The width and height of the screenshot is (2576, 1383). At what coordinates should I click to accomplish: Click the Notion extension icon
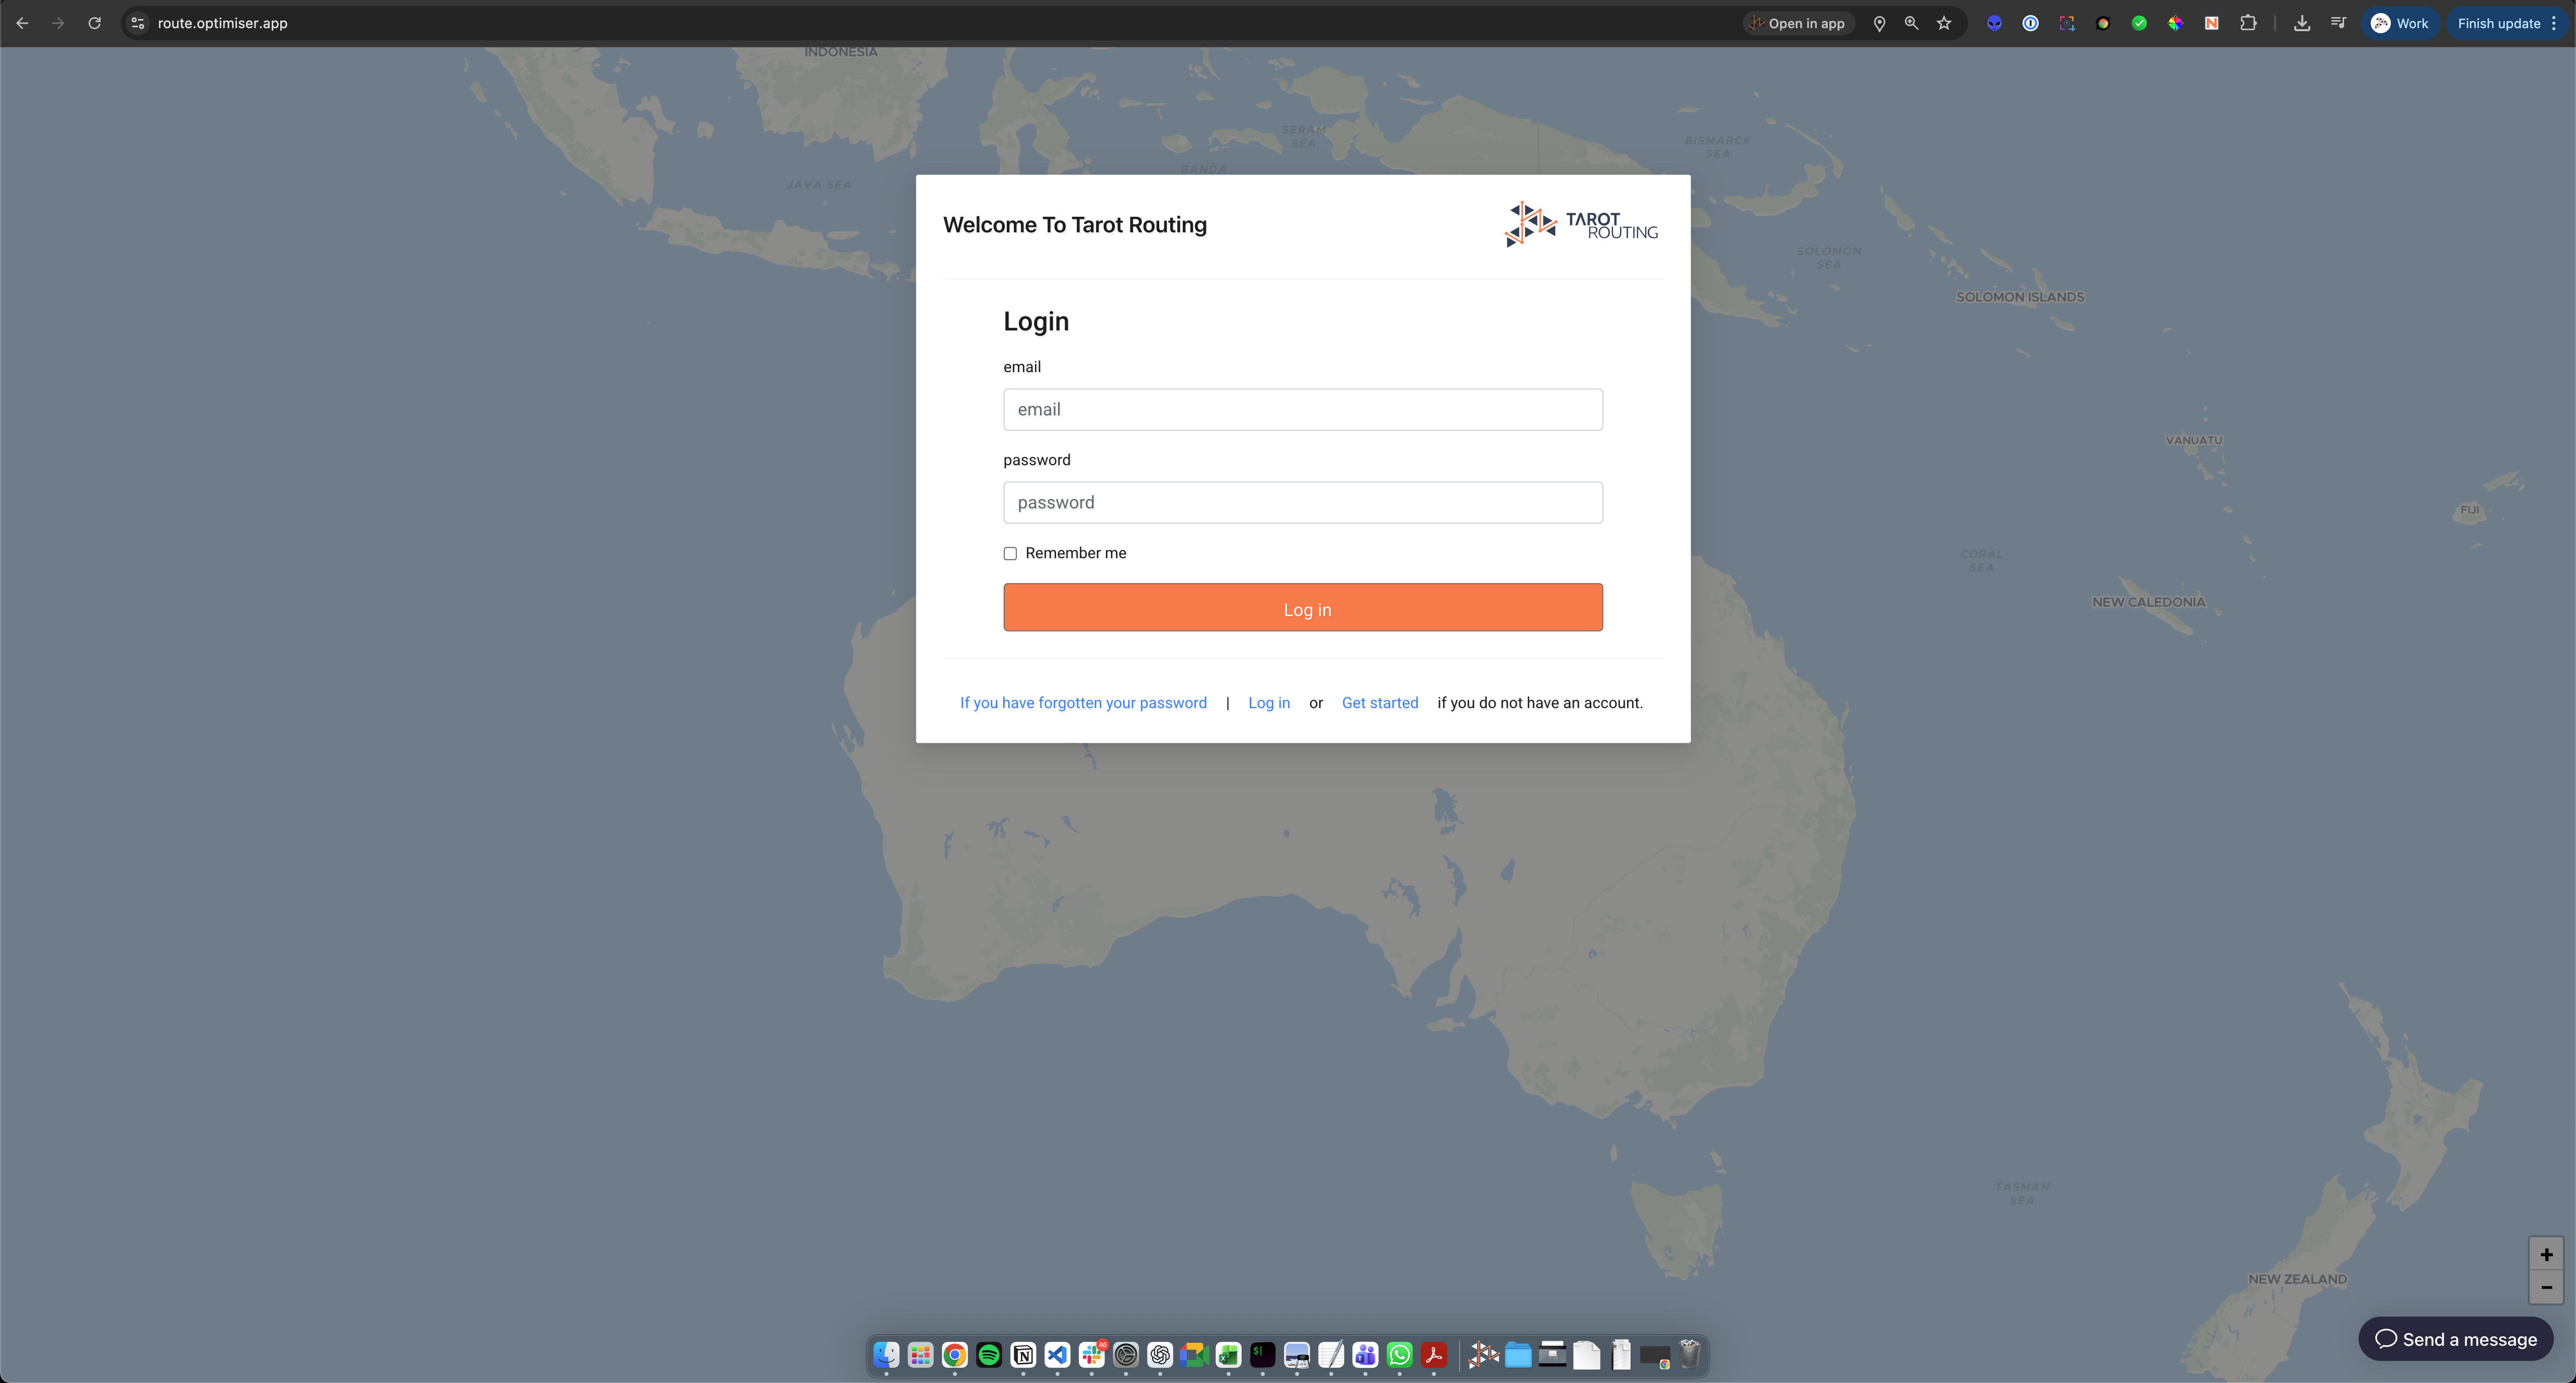click(x=2211, y=23)
